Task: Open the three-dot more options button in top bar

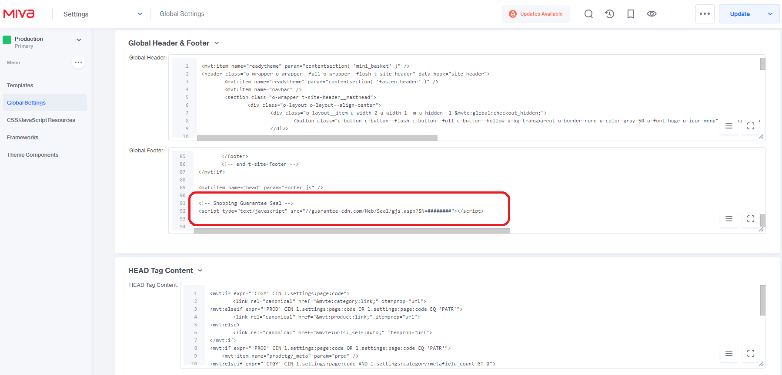Action: click(x=705, y=14)
